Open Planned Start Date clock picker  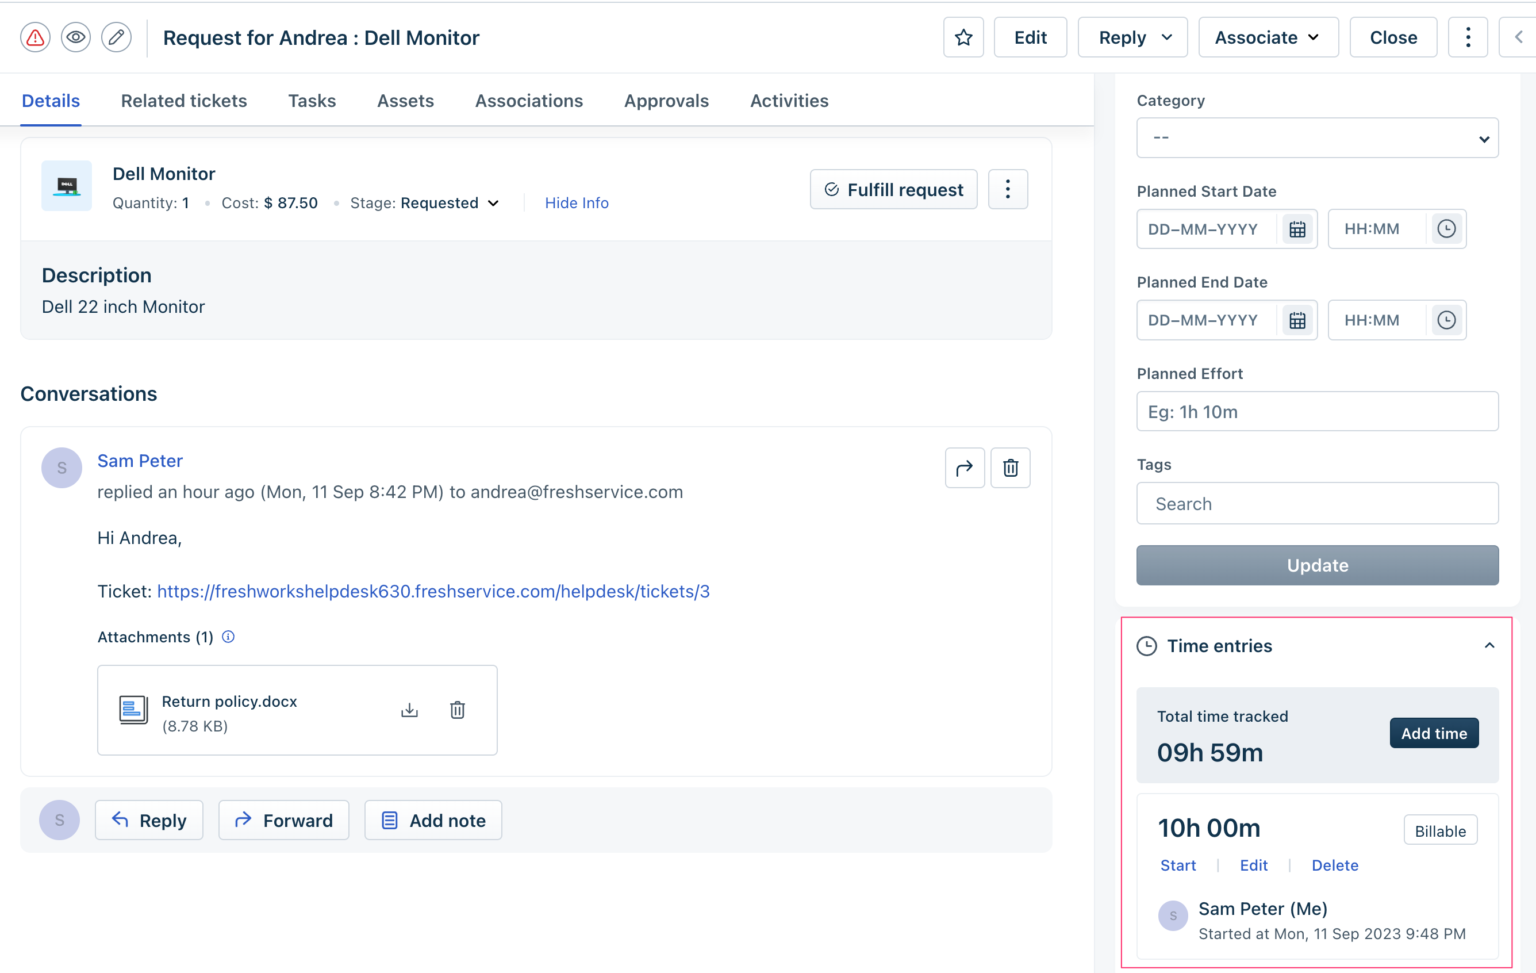pos(1446,229)
